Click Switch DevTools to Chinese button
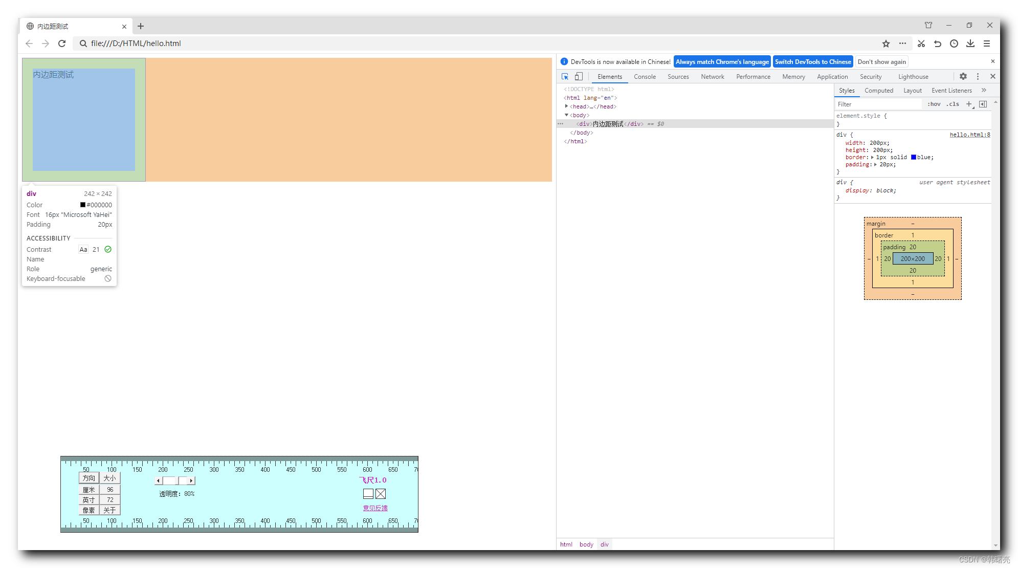 (813, 62)
